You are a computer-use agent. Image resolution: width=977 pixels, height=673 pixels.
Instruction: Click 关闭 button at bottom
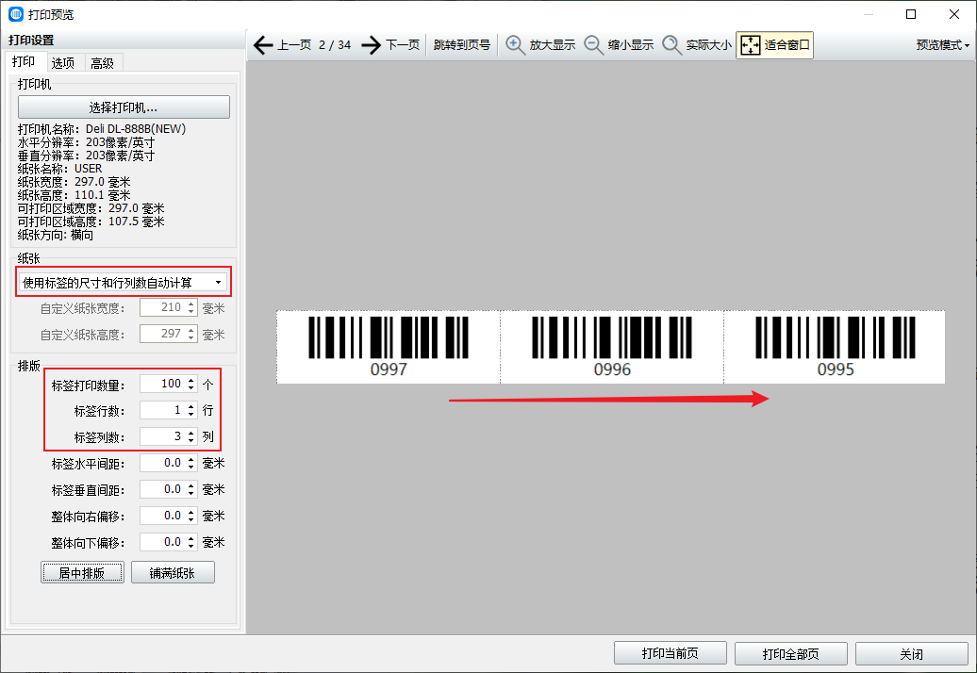pyautogui.click(x=912, y=653)
